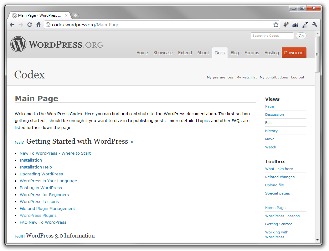Viewport: 329px width, 251px height.
Task: Open Discussion under Views
Action: (275, 115)
